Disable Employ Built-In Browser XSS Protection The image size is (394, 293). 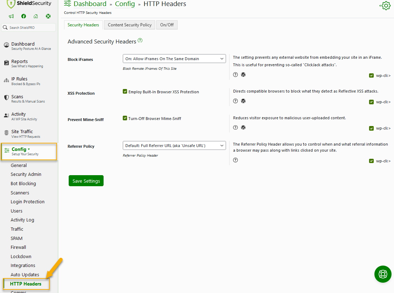click(x=125, y=91)
